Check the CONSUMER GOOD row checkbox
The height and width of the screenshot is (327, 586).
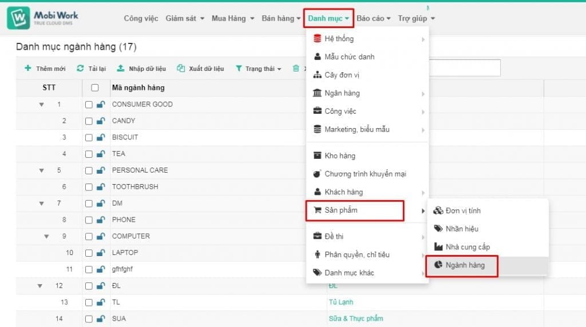click(x=89, y=105)
